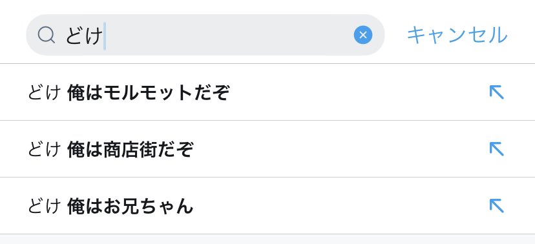Choose the bold text 俺はお兄ちゃん

130,206
